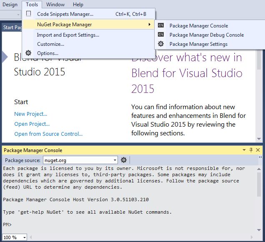265x242 pixels.
Task: Open the Tools menu
Action: tap(32, 5)
